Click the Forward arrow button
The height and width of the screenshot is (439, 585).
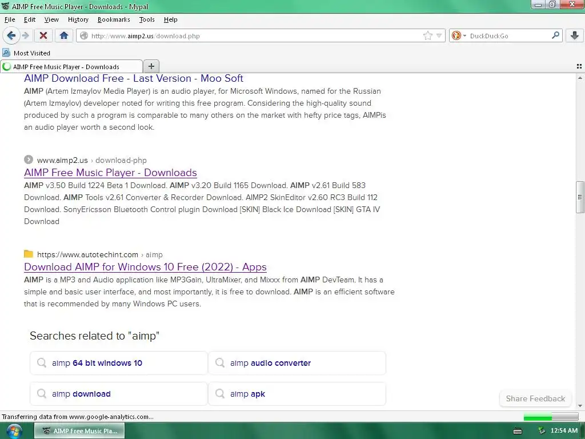25,35
